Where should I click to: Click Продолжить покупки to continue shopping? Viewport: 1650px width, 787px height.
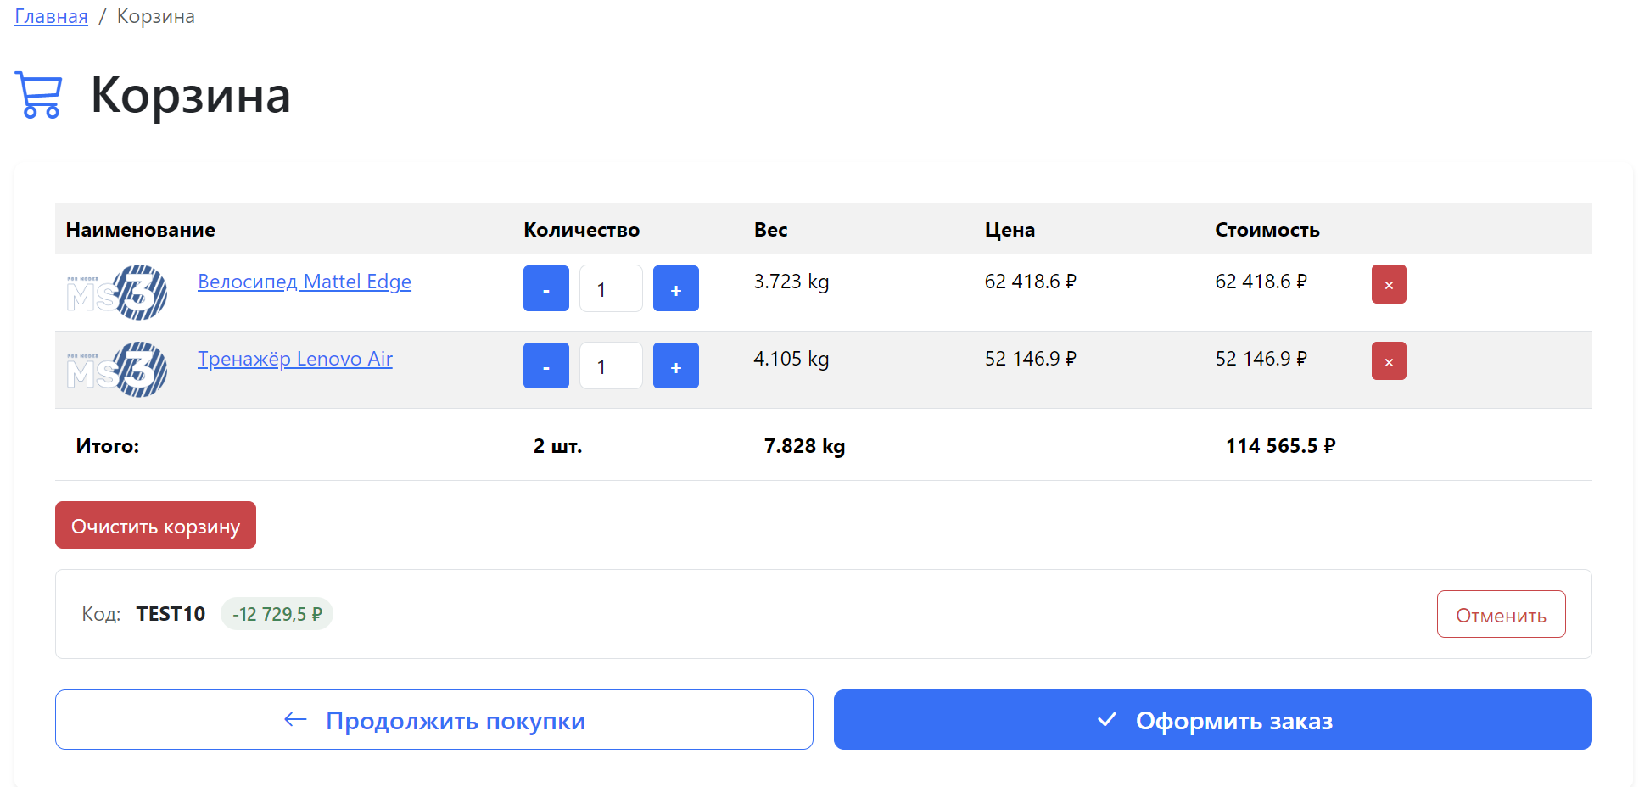[433, 720]
